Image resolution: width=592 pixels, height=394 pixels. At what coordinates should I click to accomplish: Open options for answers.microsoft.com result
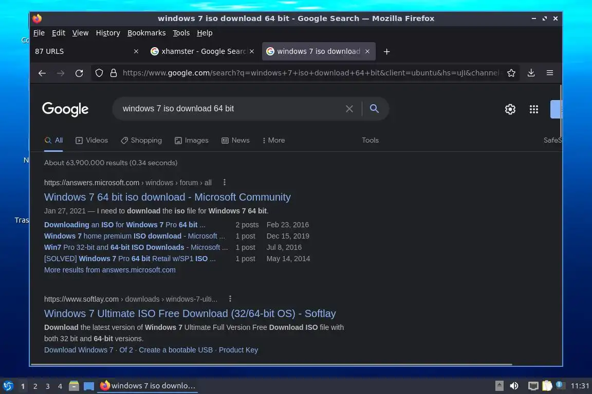[x=225, y=183]
